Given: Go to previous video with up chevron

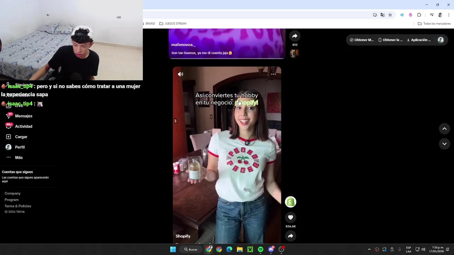Looking at the screenshot, I should tap(444, 129).
